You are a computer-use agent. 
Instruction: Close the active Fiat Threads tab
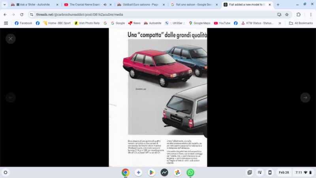pos(270,4)
